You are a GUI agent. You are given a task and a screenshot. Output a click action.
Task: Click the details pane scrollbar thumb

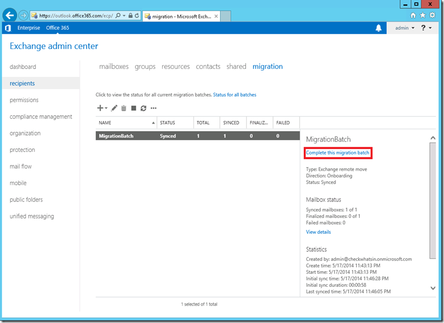[x=433, y=200]
